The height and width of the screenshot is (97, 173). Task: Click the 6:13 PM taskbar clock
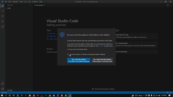164,95
